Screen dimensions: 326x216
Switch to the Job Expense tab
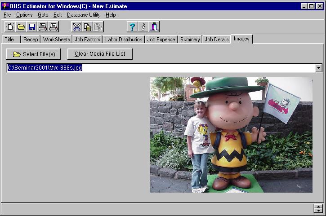pos(161,39)
